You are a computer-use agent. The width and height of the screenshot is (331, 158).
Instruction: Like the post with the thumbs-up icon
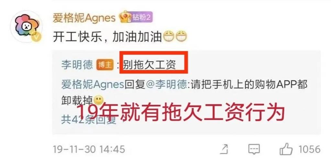click(x=286, y=149)
